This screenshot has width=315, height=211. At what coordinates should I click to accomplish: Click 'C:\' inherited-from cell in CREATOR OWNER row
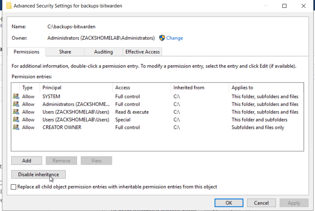pos(177,127)
